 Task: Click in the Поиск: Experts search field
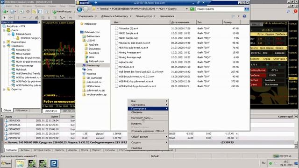[220, 9]
